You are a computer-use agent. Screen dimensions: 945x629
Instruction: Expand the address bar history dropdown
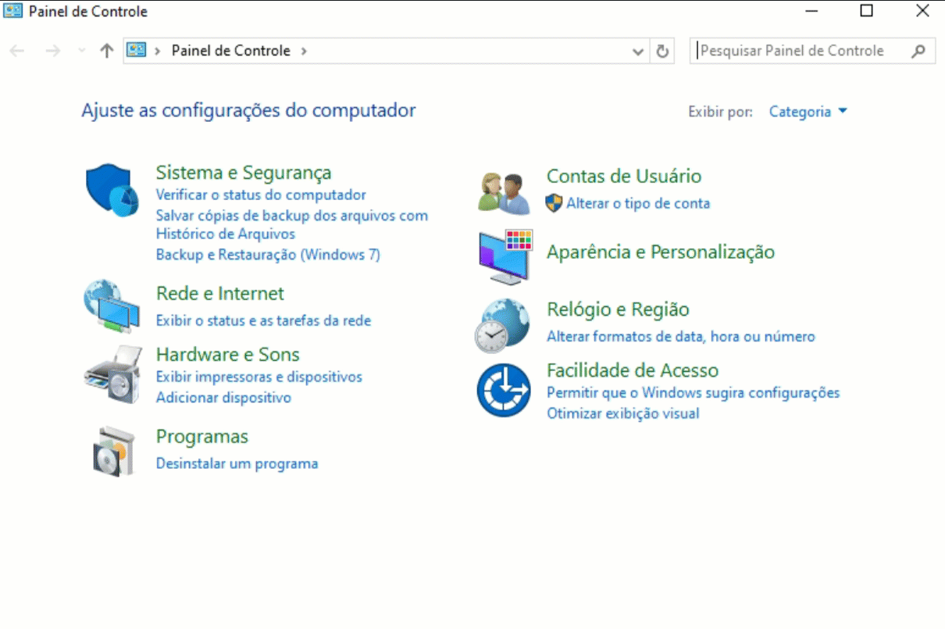point(638,52)
